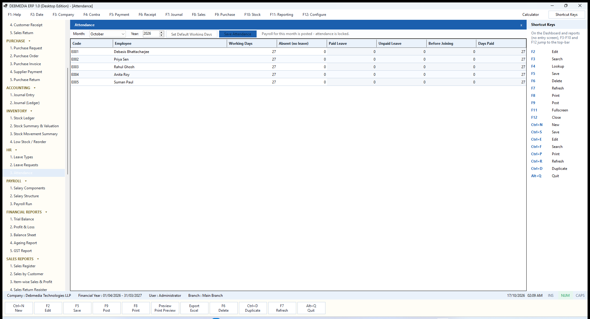Open the F11: Reporting menu
The image size is (590, 319).
tap(282, 15)
